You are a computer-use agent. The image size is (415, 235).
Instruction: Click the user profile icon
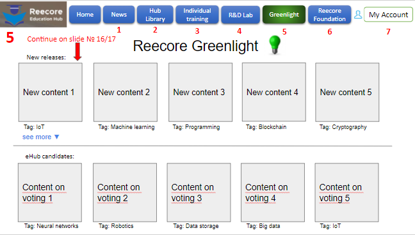coord(358,15)
